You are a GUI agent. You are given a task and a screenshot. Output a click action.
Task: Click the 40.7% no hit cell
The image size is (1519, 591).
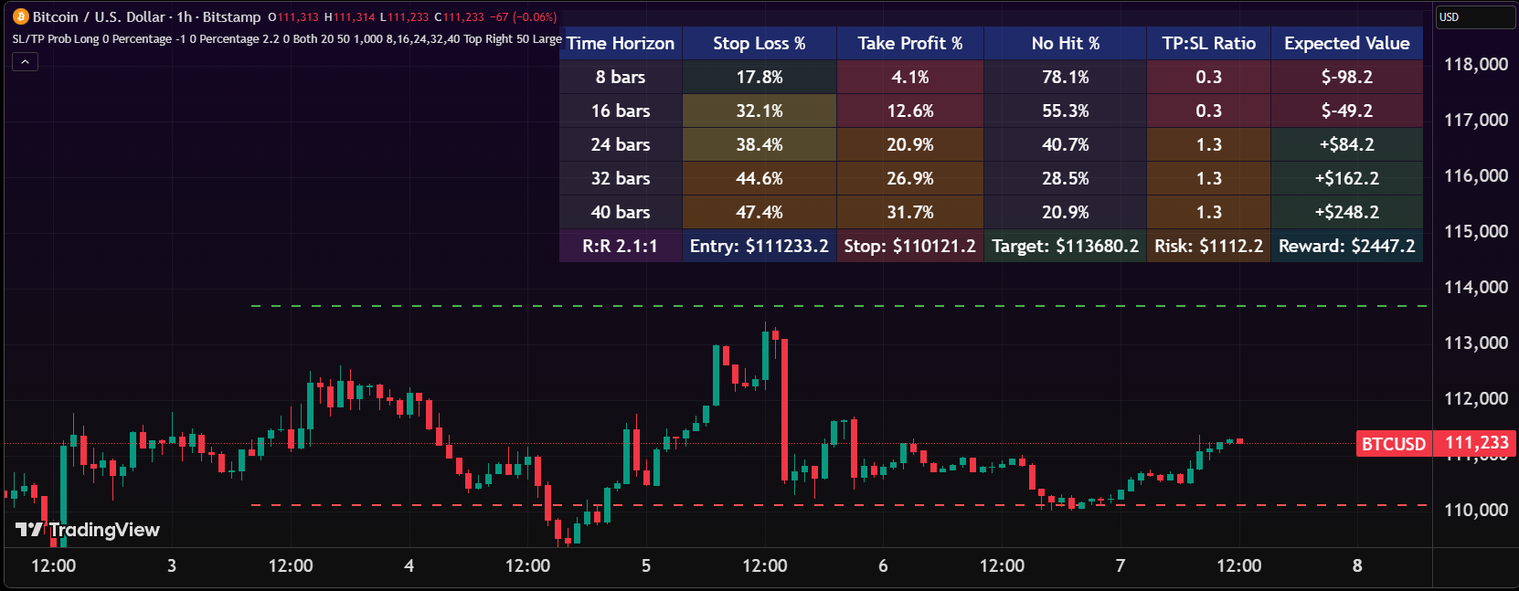1066,144
